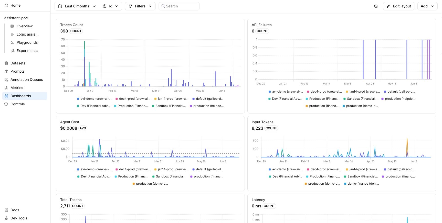This screenshot has height=223, width=442.
Task: Click orange production (financ... swatch in API Failures
Action: 307,106
